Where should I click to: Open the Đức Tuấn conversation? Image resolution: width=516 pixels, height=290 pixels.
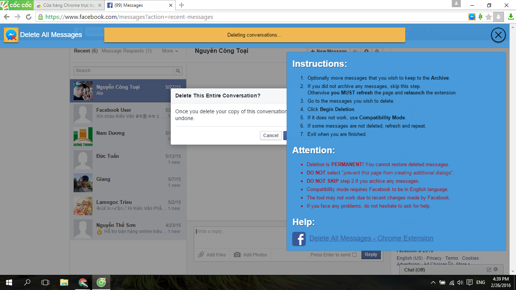click(x=128, y=160)
